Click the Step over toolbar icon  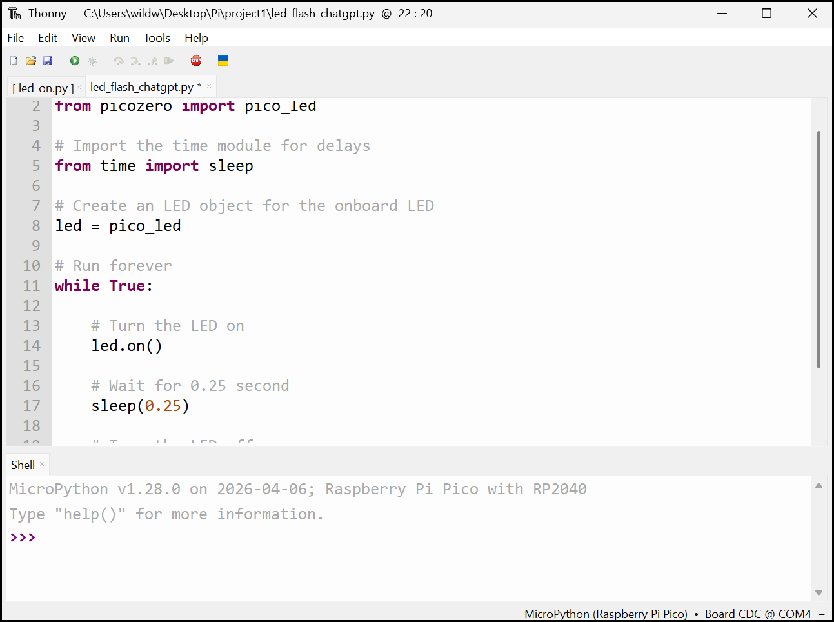(119, 61)
